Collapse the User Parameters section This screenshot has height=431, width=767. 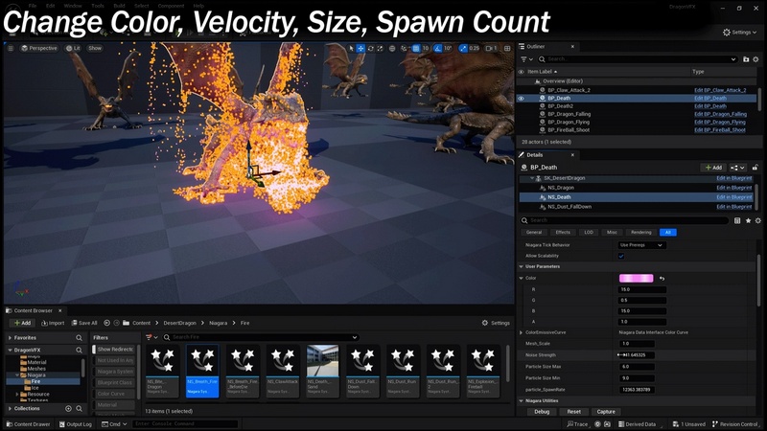point(523,266)
